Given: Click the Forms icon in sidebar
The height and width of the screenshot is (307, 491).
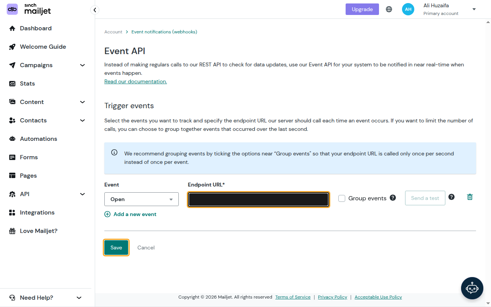Looking at the screenshot, I should point(12,157).
